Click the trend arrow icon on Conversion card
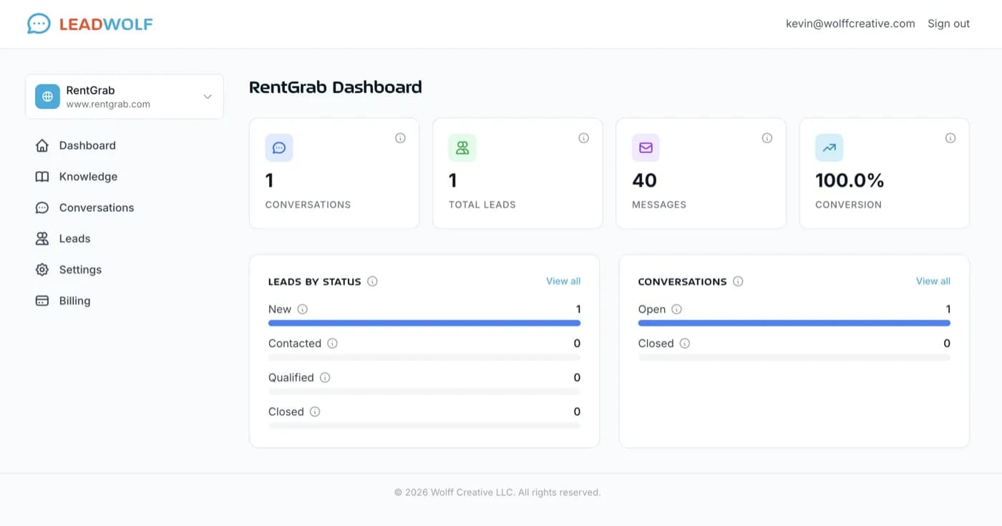The image size is (1002, 526). [x=829, y=148]
